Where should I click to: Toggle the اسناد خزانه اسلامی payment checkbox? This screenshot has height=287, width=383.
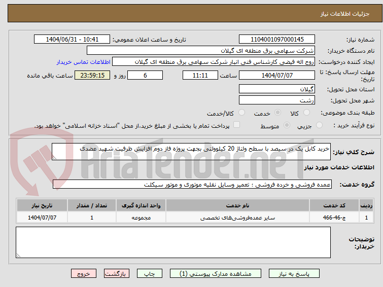click(236, 125)
